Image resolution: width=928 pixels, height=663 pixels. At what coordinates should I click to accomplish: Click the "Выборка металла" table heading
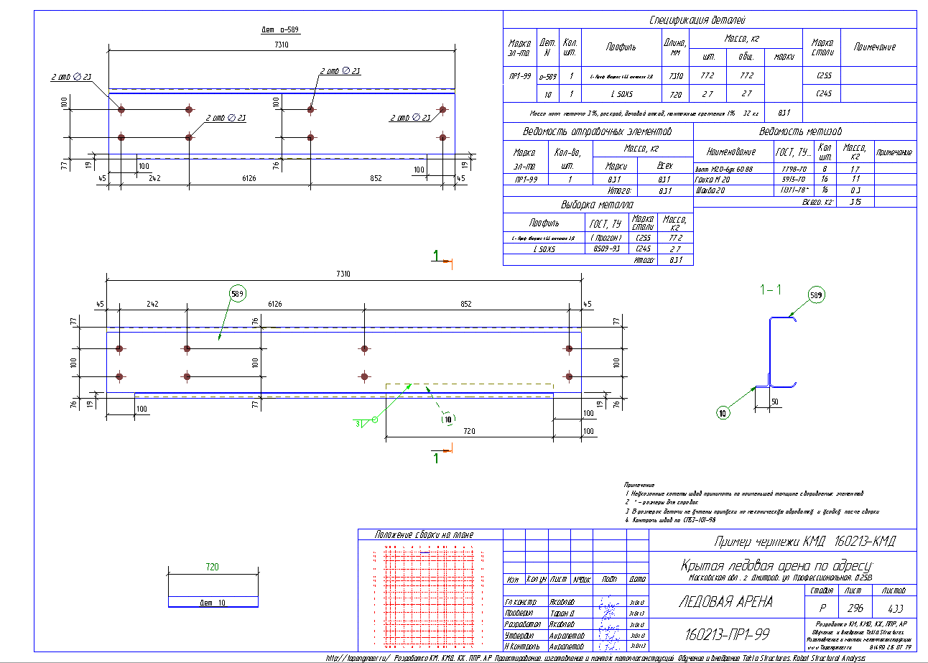[x=598, y=205]
